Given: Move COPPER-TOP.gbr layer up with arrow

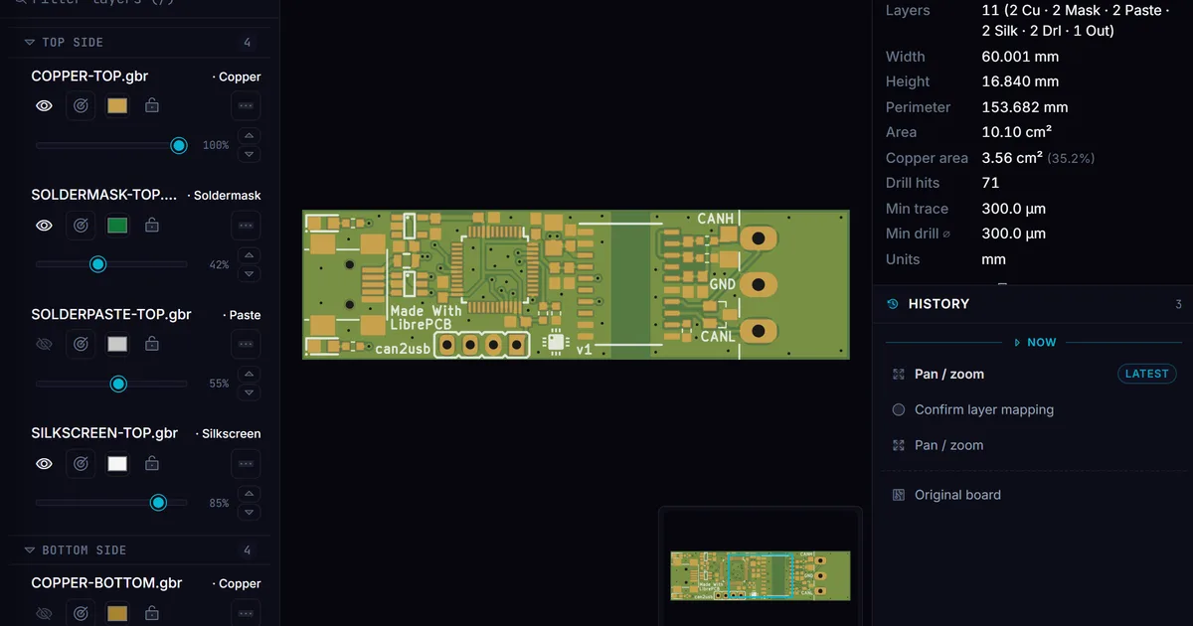Looking at the screenshot, I should 250,136.
